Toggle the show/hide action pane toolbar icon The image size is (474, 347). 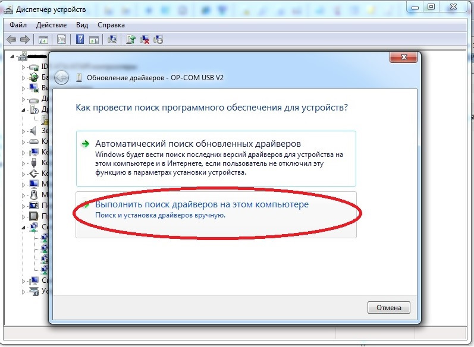(x=94, y=40)
